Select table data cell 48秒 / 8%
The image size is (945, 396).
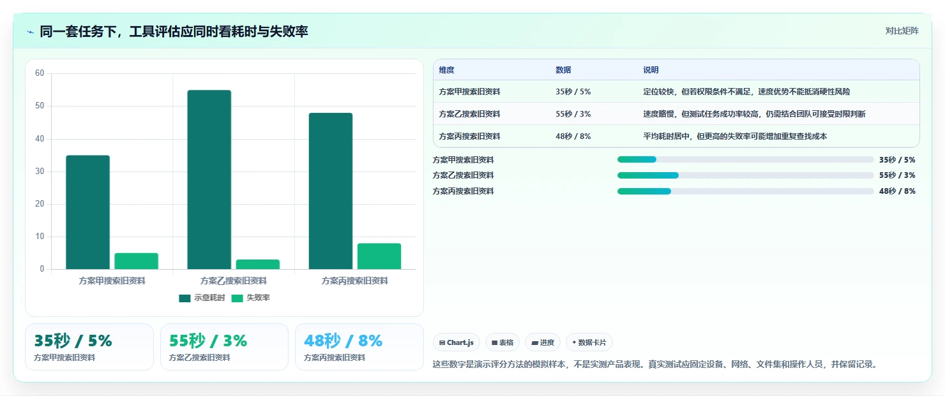[573, 136]
